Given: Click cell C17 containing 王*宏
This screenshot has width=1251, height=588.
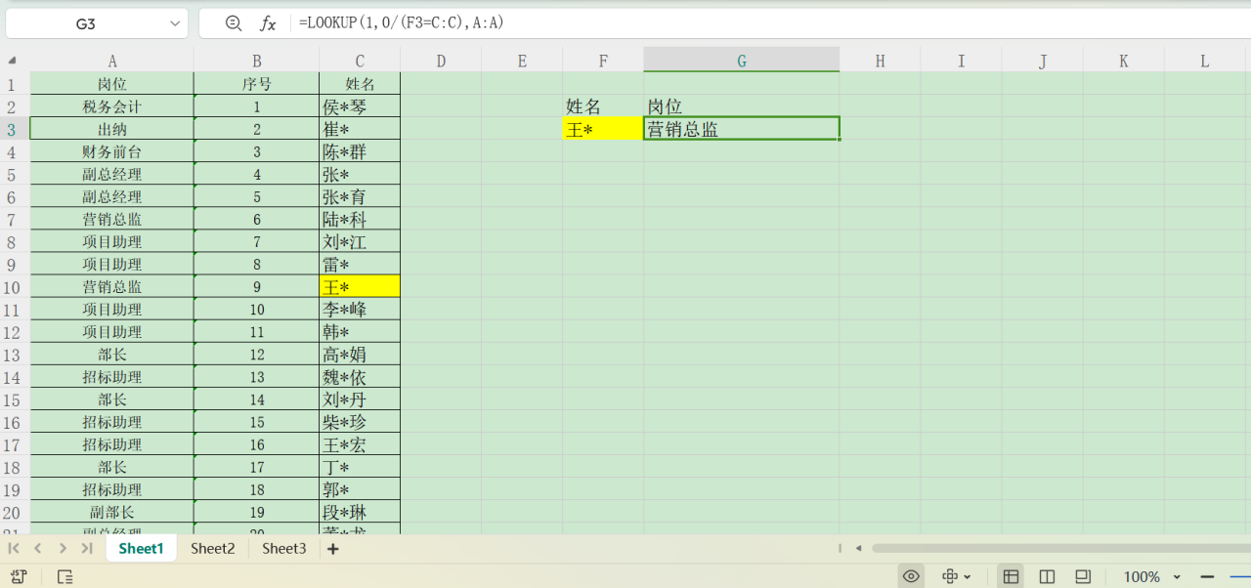Looking at the screenshot, I should pos(360,444).
